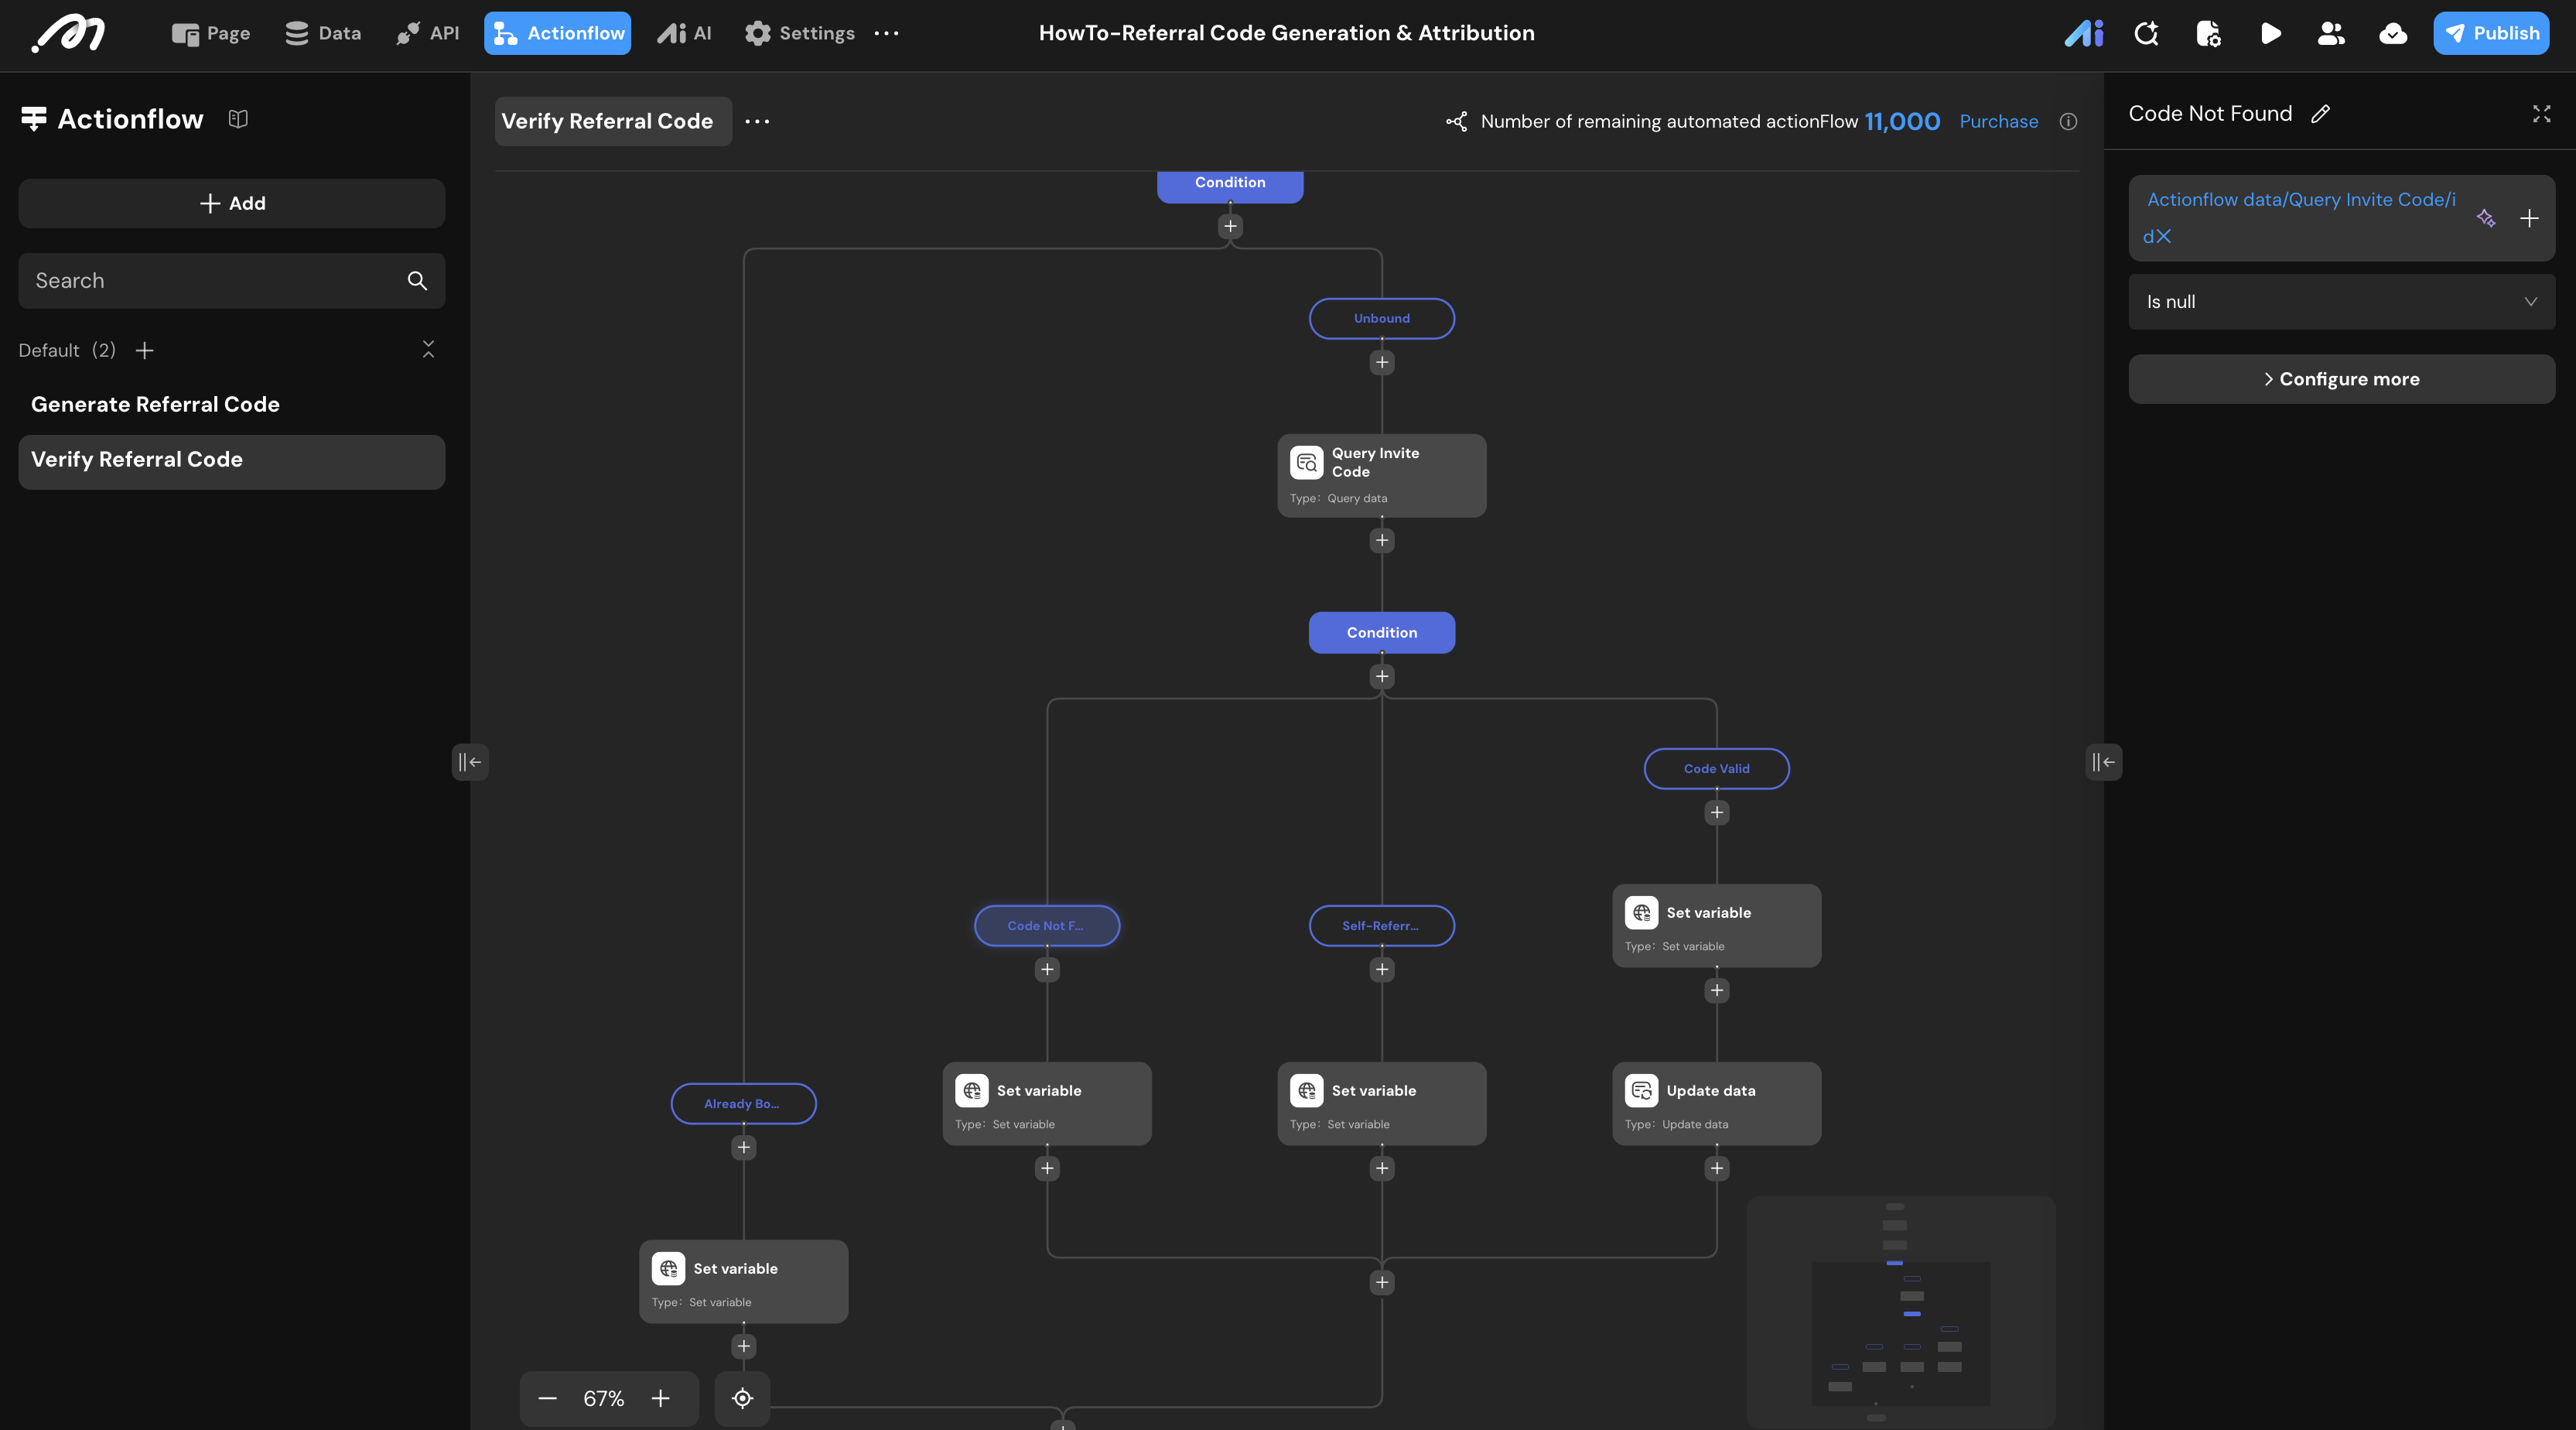
Task: Collapse the right properties panel
Action: (x=2104, y=762)
